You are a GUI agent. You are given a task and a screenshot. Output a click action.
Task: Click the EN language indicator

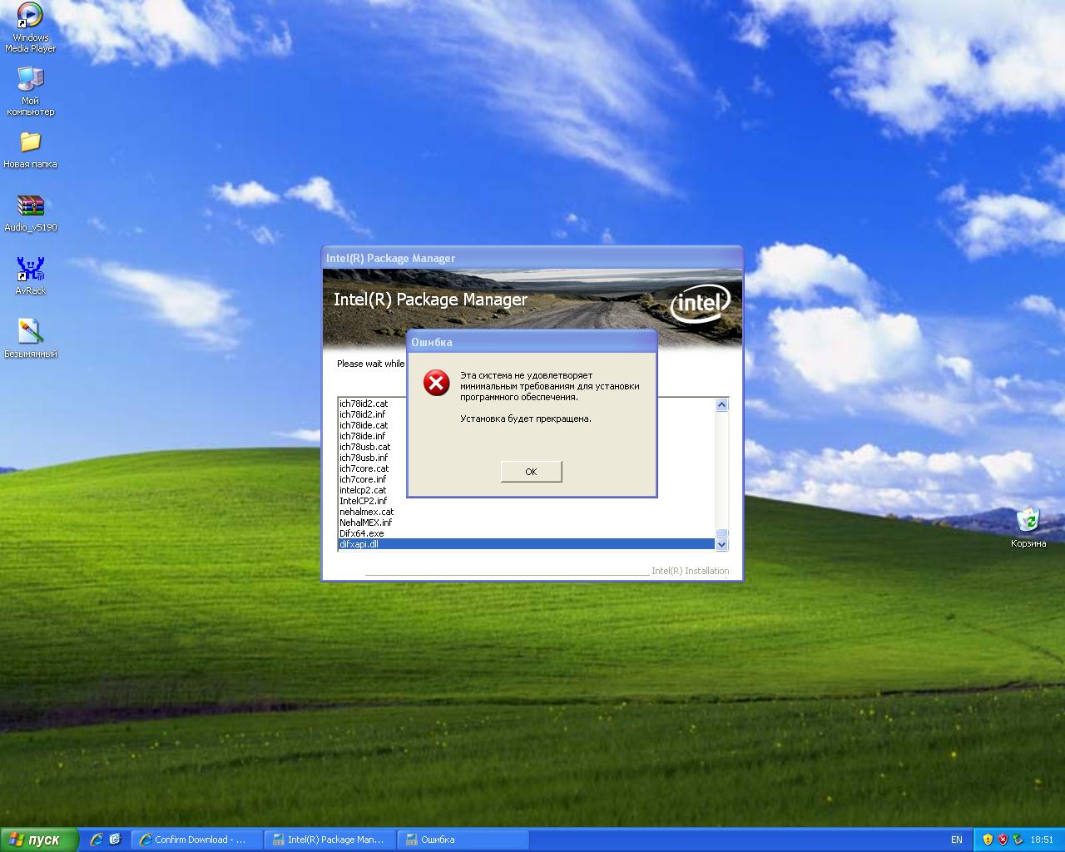(x=957, y=840)
